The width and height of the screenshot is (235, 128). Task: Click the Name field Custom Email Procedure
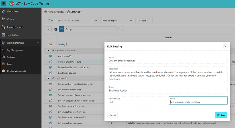[x=167, y=59]
